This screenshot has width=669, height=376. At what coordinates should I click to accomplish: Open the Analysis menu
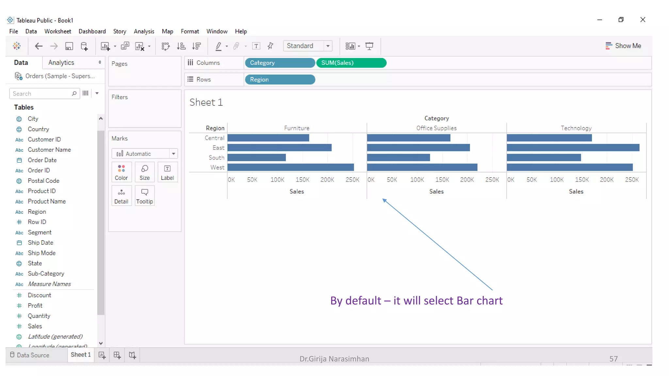[x=144, y=31]
